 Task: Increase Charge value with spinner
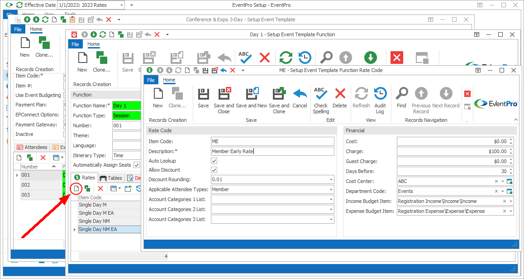(511, 149)
